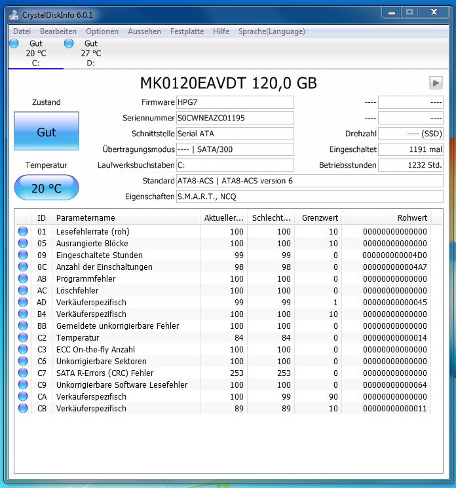Viewport: 456px width, 488px height.
Task: Minimize the CrystalDiskInfo window
Action: point(392,12)
